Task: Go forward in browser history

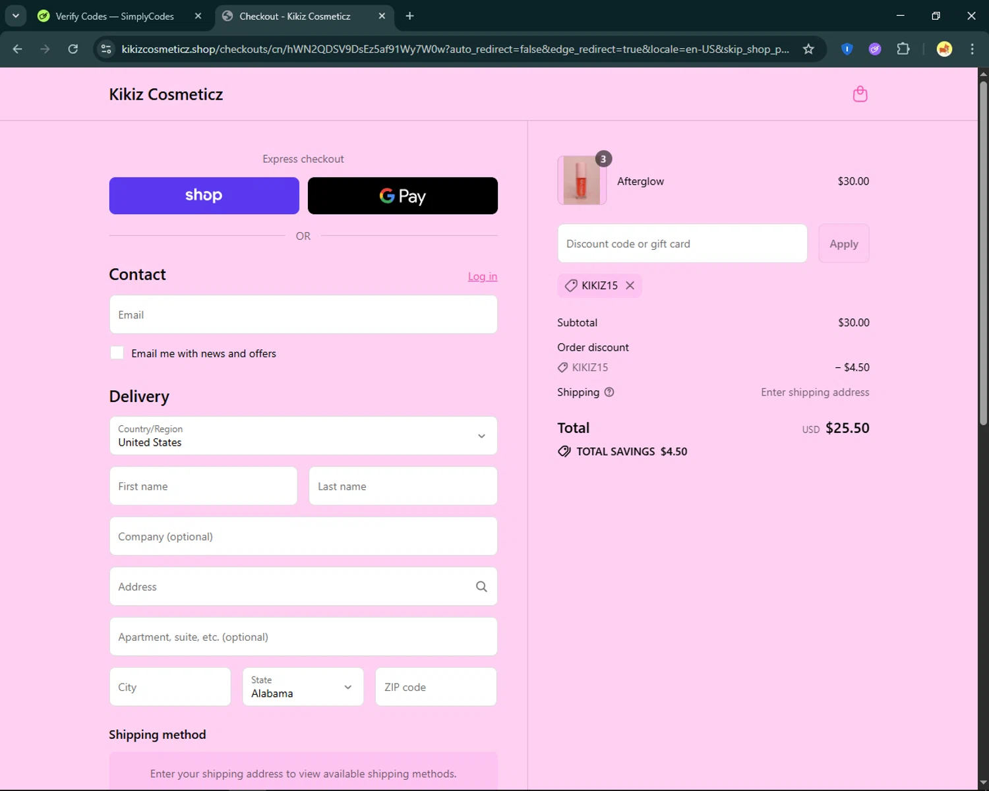Action: click(x=45, y=49)
